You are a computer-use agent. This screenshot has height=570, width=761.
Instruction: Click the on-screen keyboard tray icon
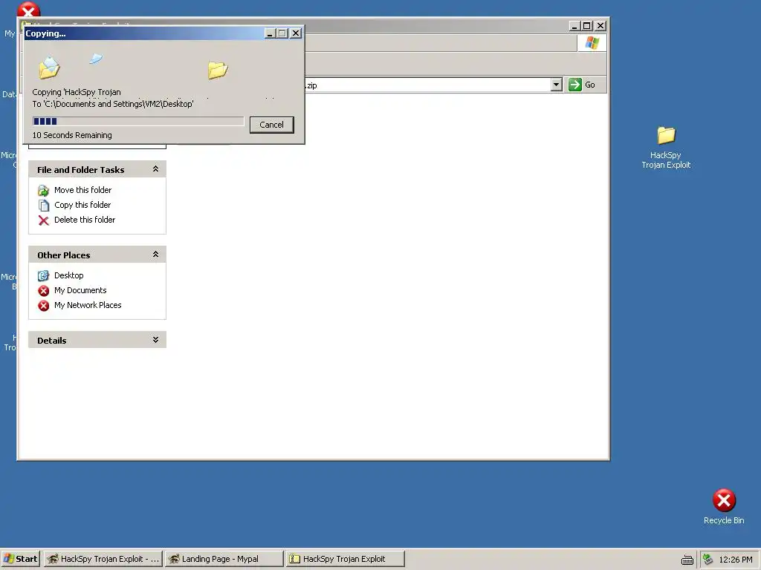pyautogui.click(x=687, y=560)
